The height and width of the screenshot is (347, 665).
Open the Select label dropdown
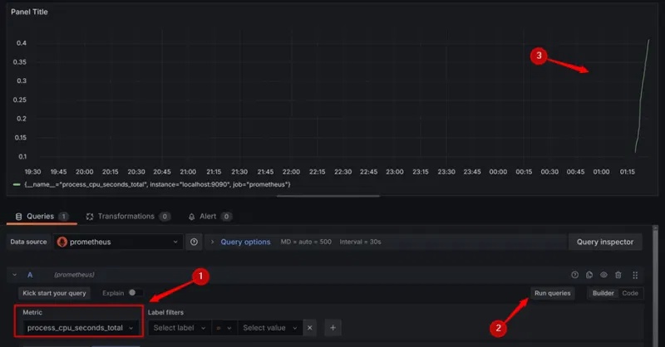(180, 328)
